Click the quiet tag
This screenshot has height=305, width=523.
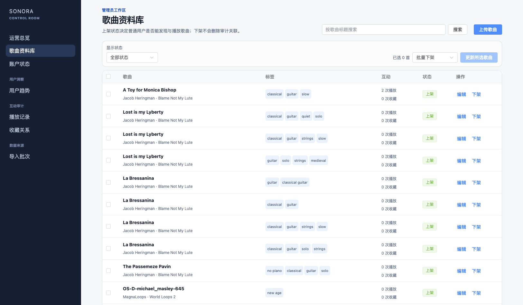306,116
